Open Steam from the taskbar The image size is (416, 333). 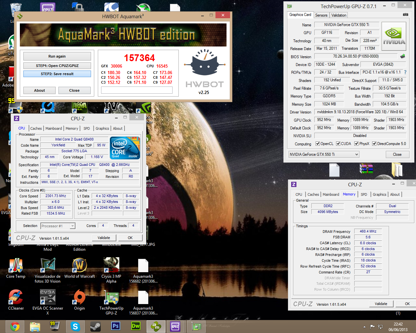pyautogui.click(x=95, y=326)
